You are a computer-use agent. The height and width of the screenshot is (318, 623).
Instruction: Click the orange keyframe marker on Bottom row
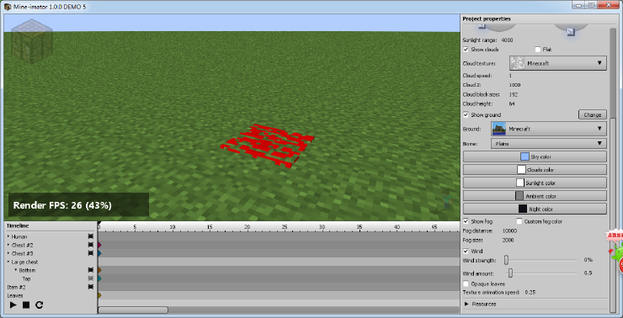click(99, 270)
